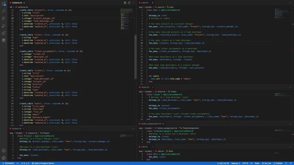Close the ticket.rb tab

pyautogui.click(x=153, y=87)
